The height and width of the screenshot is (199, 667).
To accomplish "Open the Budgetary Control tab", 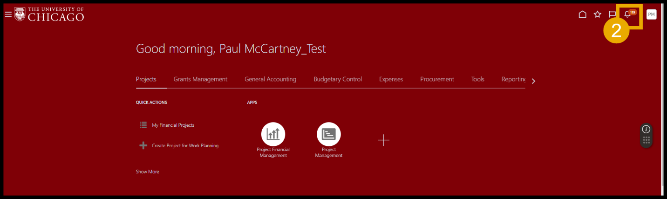I will 338,79.
